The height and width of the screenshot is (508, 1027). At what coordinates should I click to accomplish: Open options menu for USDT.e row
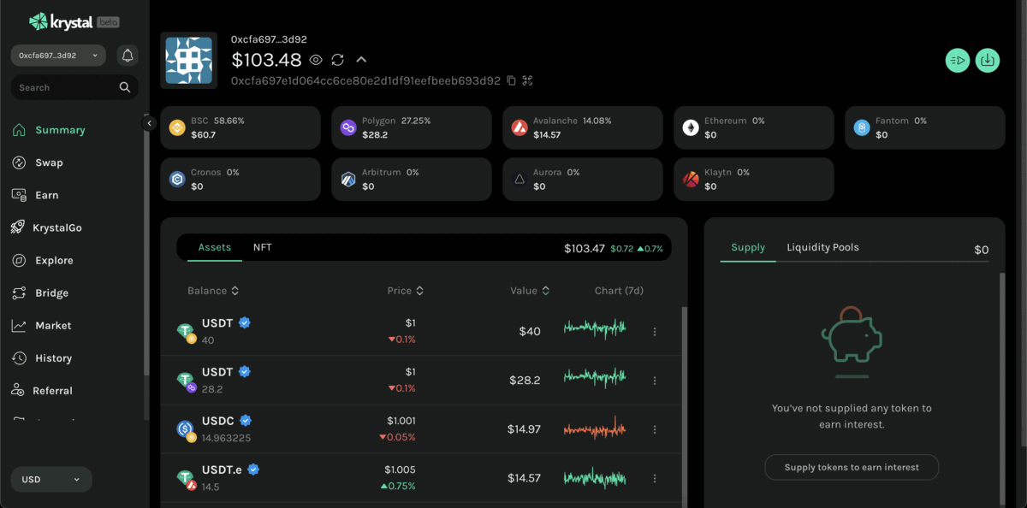(655, 478)
